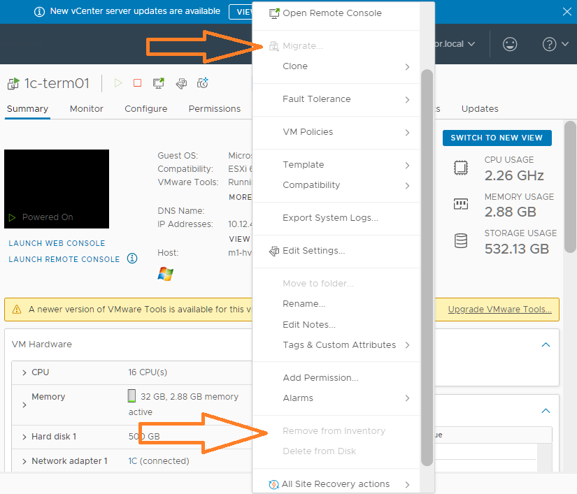Click the memory usage icon
Viewport: 577px width, 494px height.
click(x=461, y=203)
